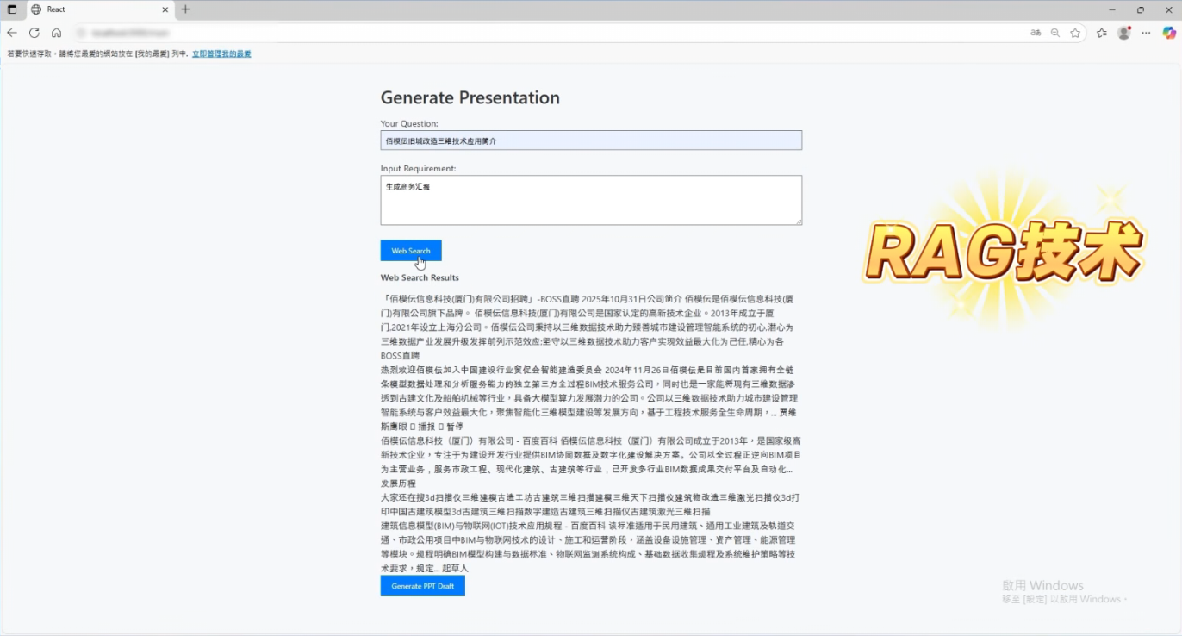This screenshot has width=1182, height=636.
Task: Open the favorites list icon
Action: (1102, 33)
